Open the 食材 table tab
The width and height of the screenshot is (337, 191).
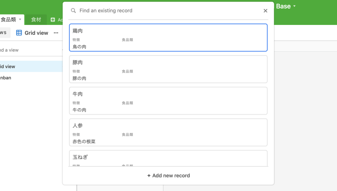[x=36, y=20]
